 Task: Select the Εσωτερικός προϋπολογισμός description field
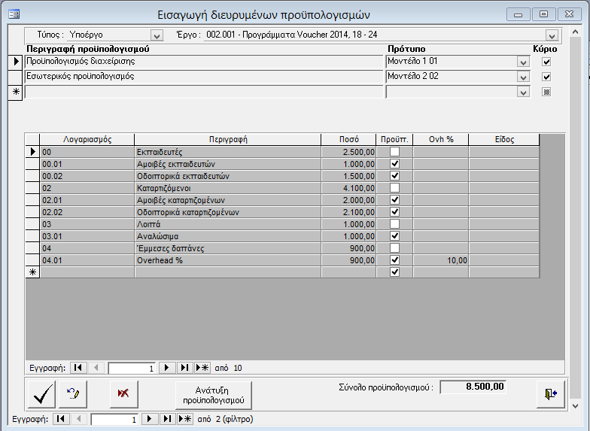[204, 76]
